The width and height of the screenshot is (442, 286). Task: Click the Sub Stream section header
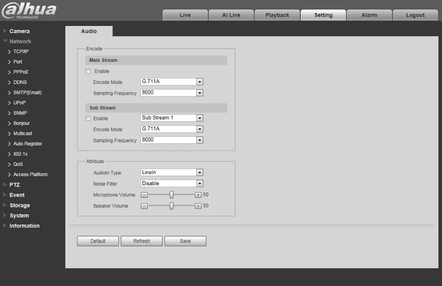coord(156,108)
